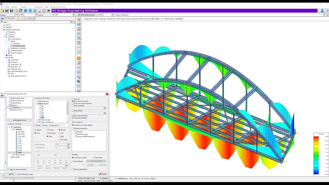Screen dimensions: 329x185
Task: Close the Results Presented in this View dialog
Action: pos(107,94)
